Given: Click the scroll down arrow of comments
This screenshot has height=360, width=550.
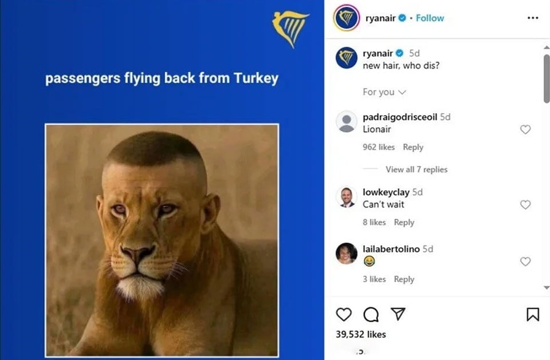Looking at the screenshot, I should point(546,287).
